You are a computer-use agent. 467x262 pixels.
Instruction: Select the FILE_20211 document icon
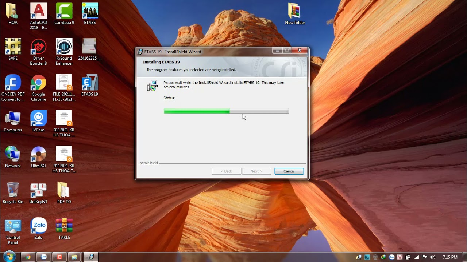(x=64, y=88)
